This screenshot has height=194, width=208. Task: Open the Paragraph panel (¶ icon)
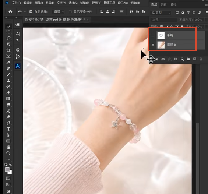(18, 40)
